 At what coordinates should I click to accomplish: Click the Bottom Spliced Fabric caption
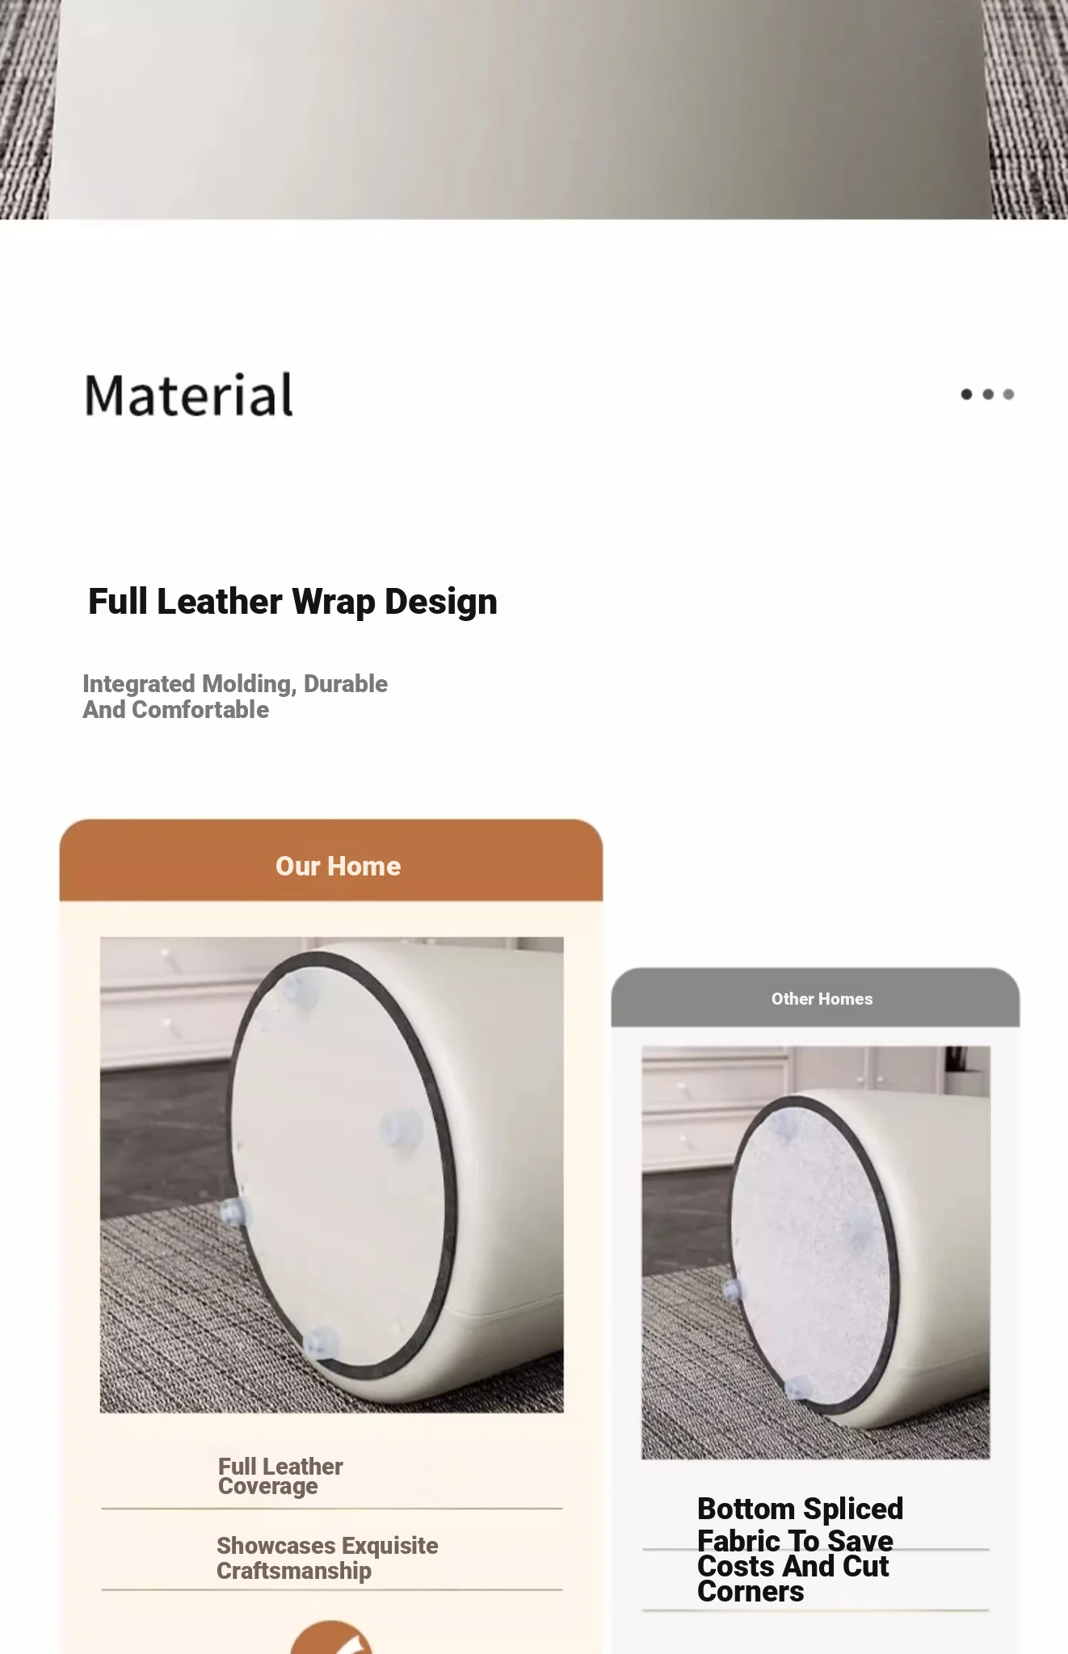800,1549
